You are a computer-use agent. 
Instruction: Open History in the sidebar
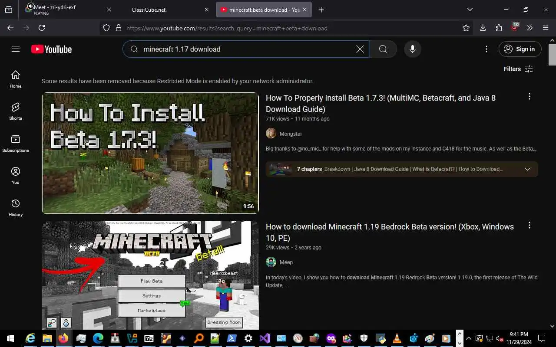(x=16, y=207)
